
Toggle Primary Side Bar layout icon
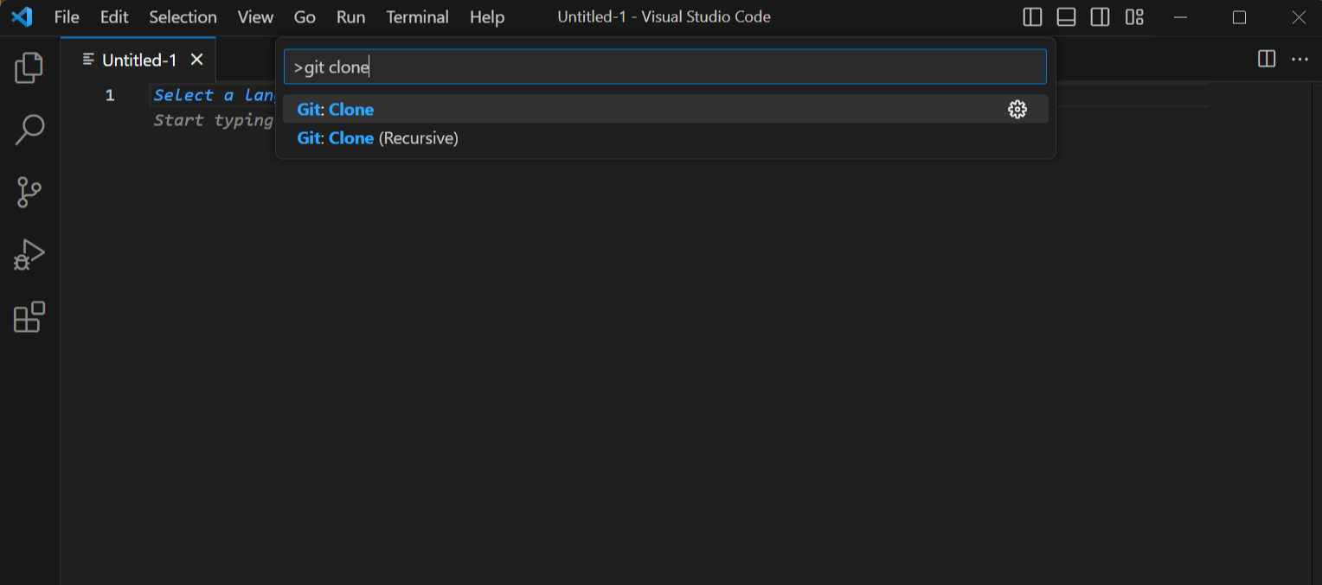coord(1032,17)
